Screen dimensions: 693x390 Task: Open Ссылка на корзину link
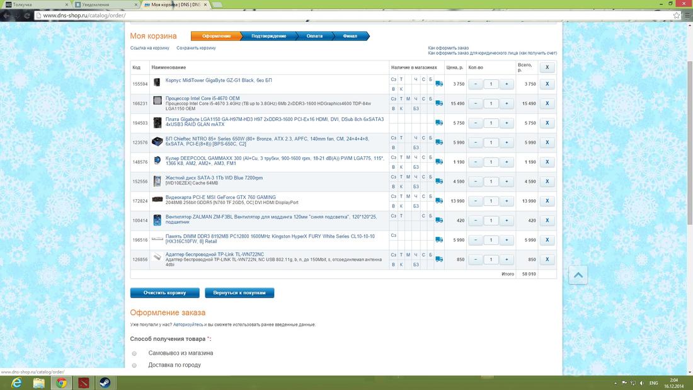click(x=150, y=48)
